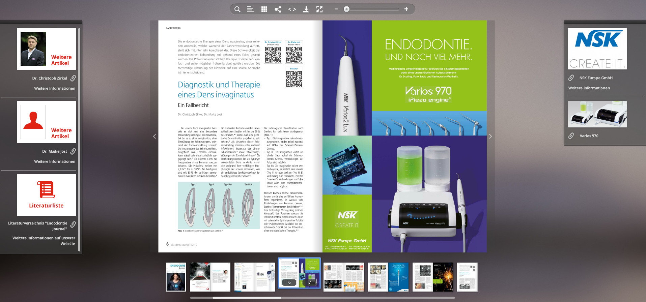Click the Dr. Christoph Zirkel name link
This screenshot has width=646, height=302.
click(x=50, y=78)
